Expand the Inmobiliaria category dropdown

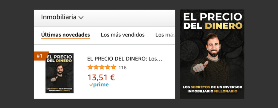pyautogui.click(x=62, y=17)
